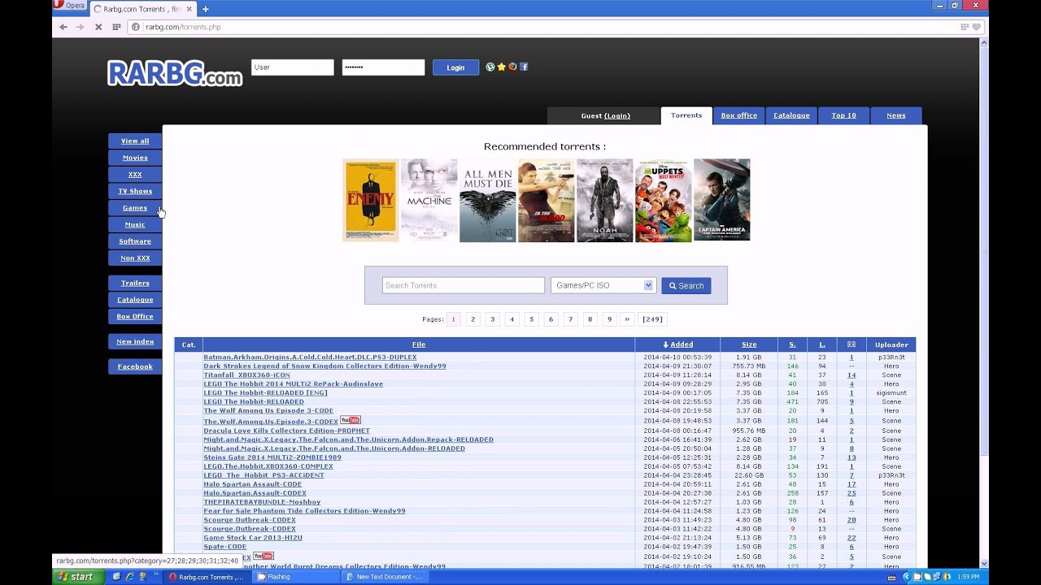Screen dimensions: 1041x585
Task: Sort by the L. leechers column header
Action: coord(822,344)
